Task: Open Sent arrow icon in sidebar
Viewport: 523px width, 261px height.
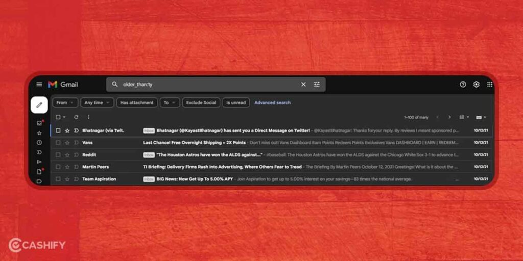Action: point(39,162)
